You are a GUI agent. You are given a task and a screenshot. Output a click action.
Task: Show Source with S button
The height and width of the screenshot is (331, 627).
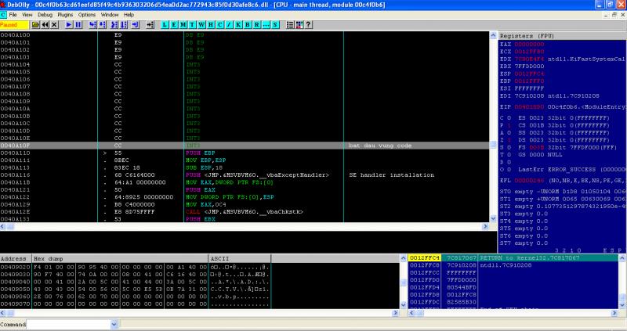click(x=275, y=25)
